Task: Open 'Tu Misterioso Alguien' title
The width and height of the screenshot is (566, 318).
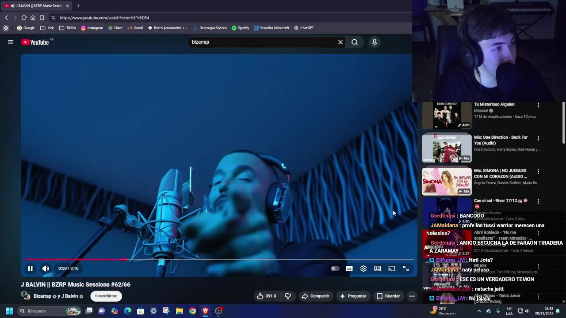Action: tap(494, 105)
